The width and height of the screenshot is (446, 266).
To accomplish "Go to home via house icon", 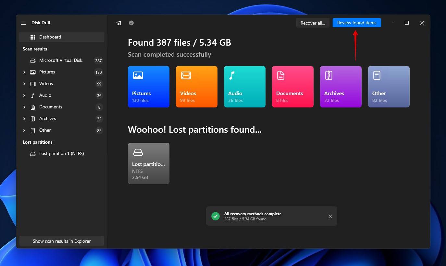I will (x=119, y=23).
